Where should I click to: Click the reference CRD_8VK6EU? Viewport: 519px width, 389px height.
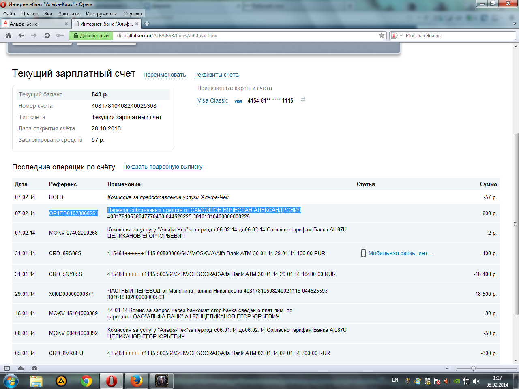click(66, 353)
